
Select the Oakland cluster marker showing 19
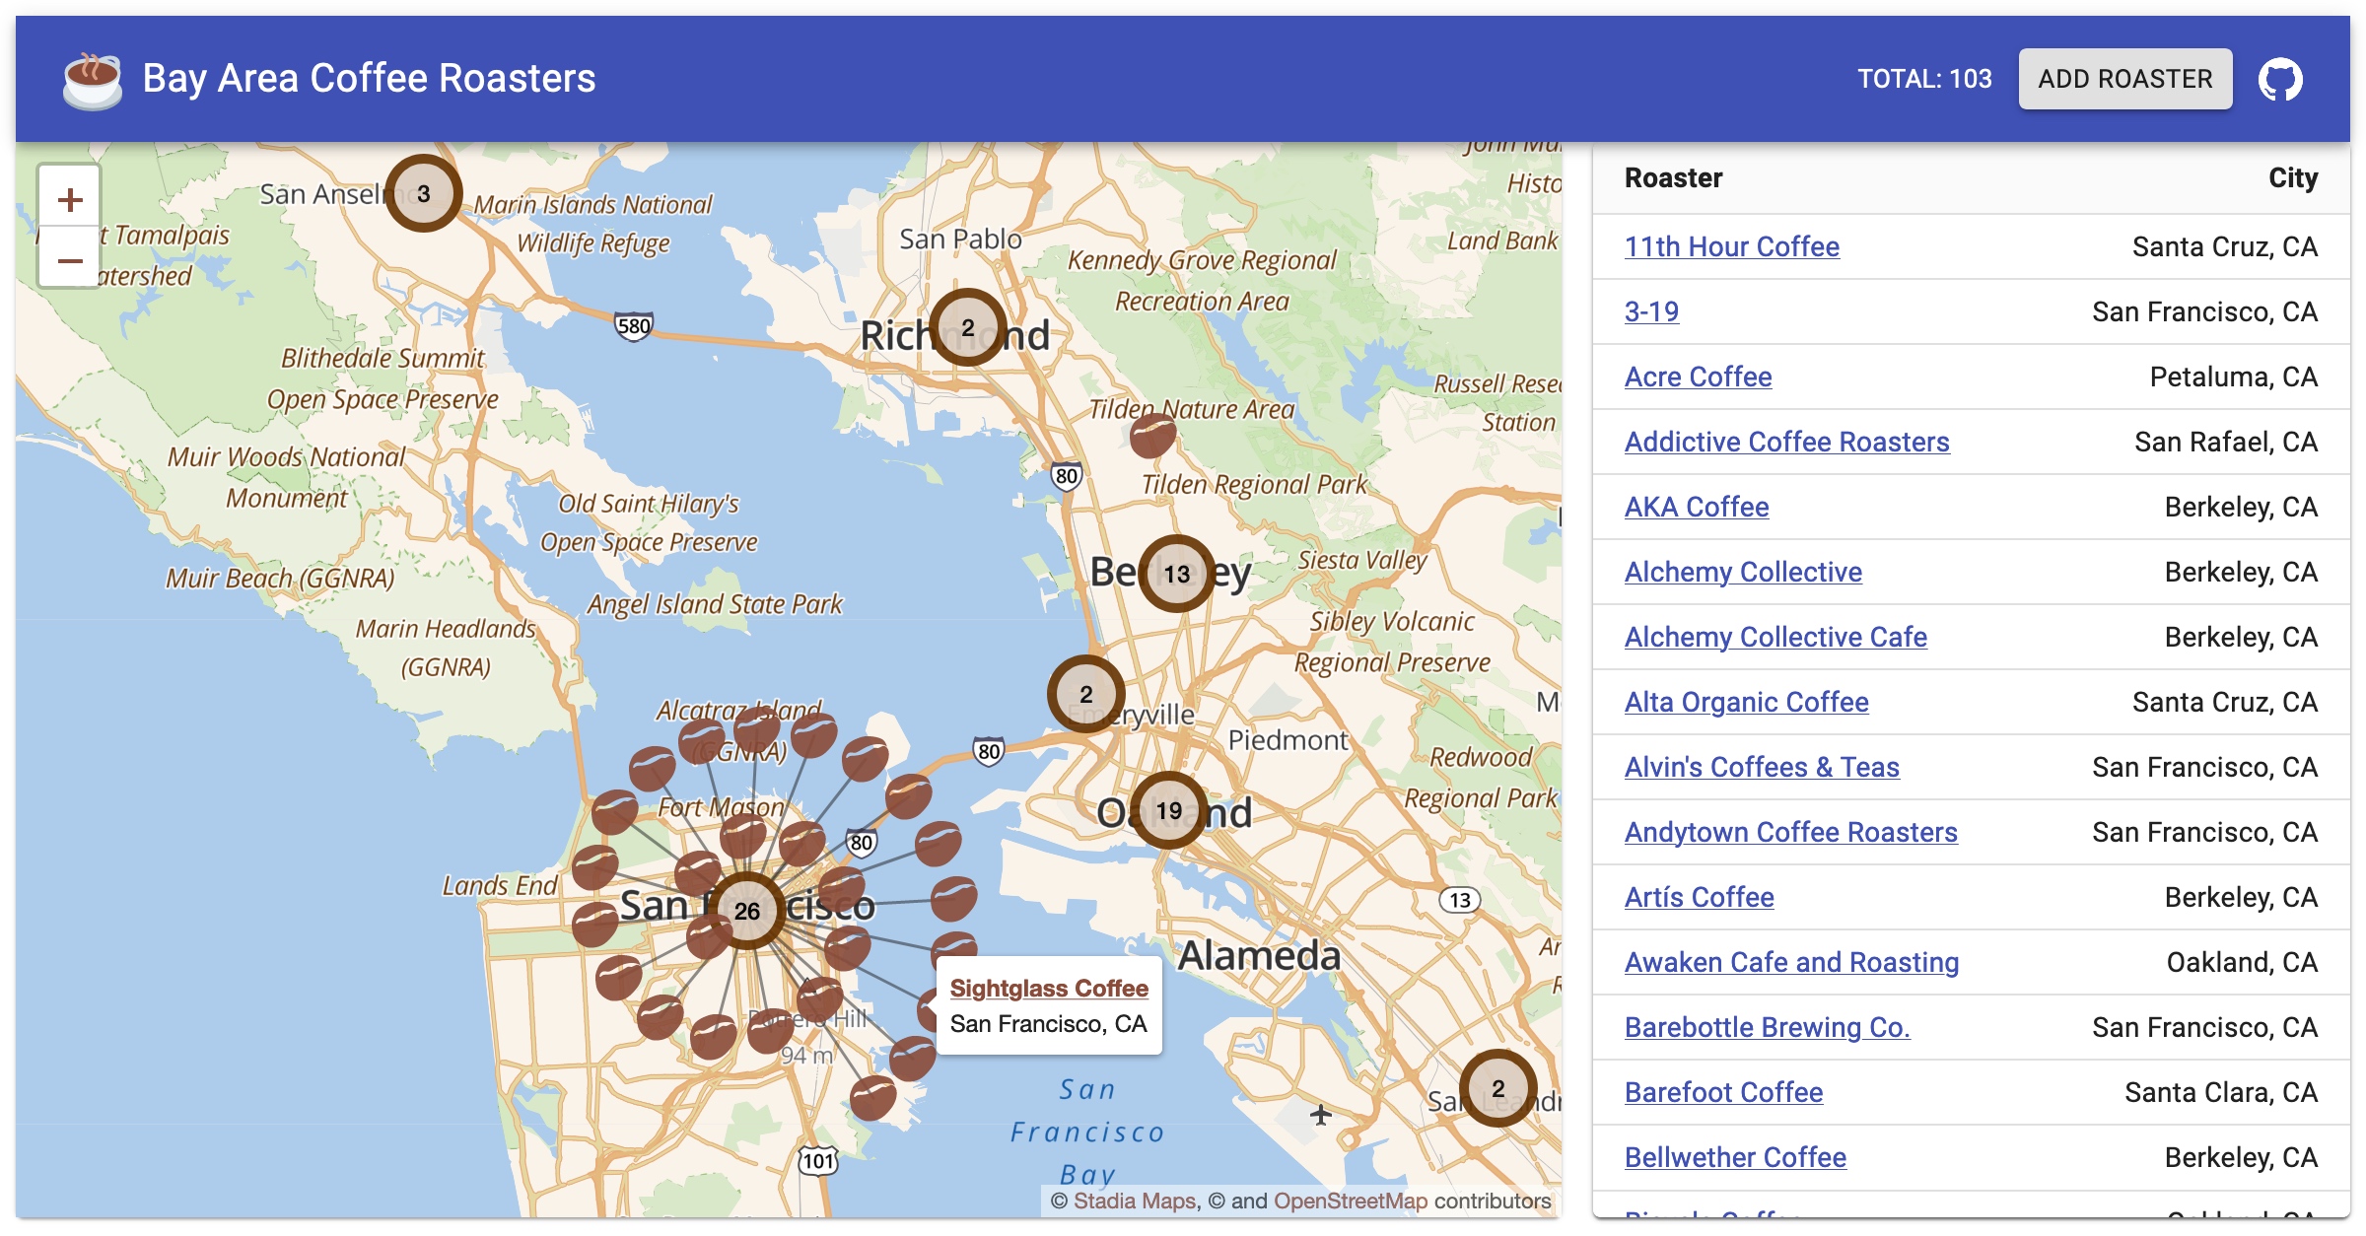(1167, 812)
